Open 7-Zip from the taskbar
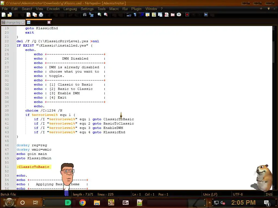This screenshot has height=208, width=278. 125,203
